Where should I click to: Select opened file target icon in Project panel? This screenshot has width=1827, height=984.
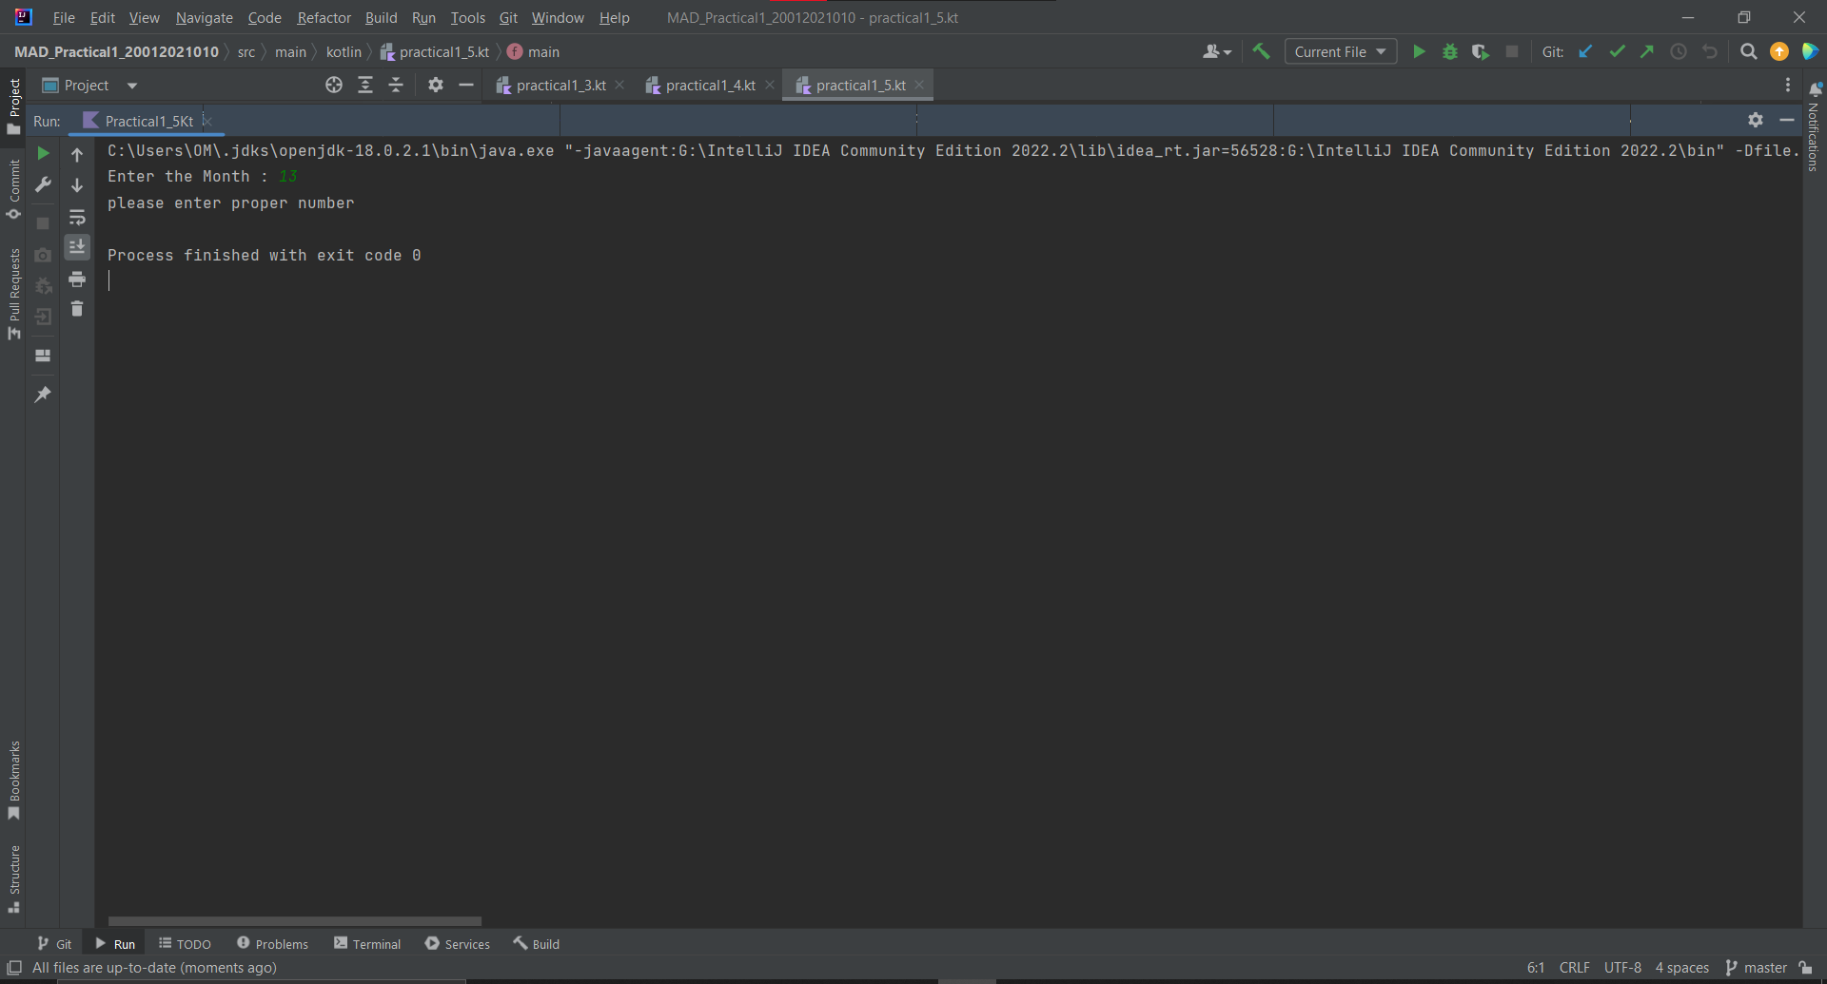click(x=334, y=85)
